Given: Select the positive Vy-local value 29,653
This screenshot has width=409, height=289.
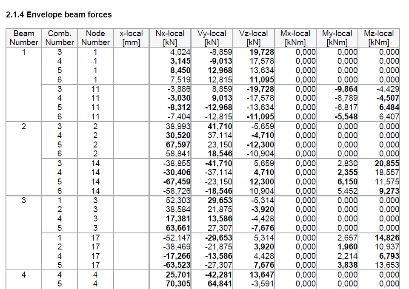Looking at the screenshot, I should pos(220,200).
